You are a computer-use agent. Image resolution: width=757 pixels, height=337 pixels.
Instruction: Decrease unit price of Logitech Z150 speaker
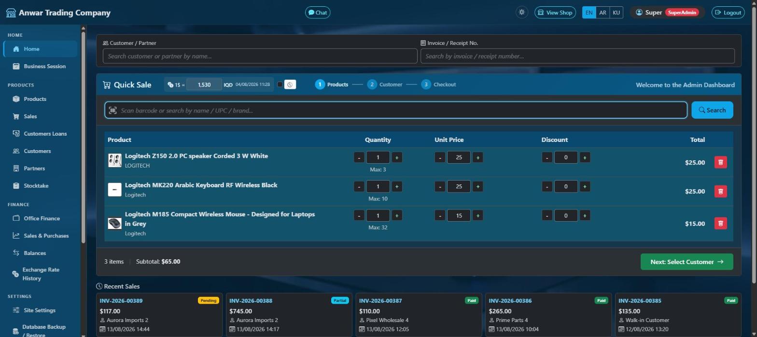(440, 157)
